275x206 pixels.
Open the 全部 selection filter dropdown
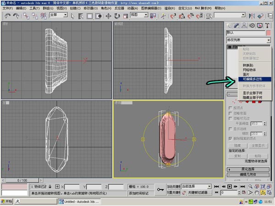pyautogui.click(x=59, y=15)
